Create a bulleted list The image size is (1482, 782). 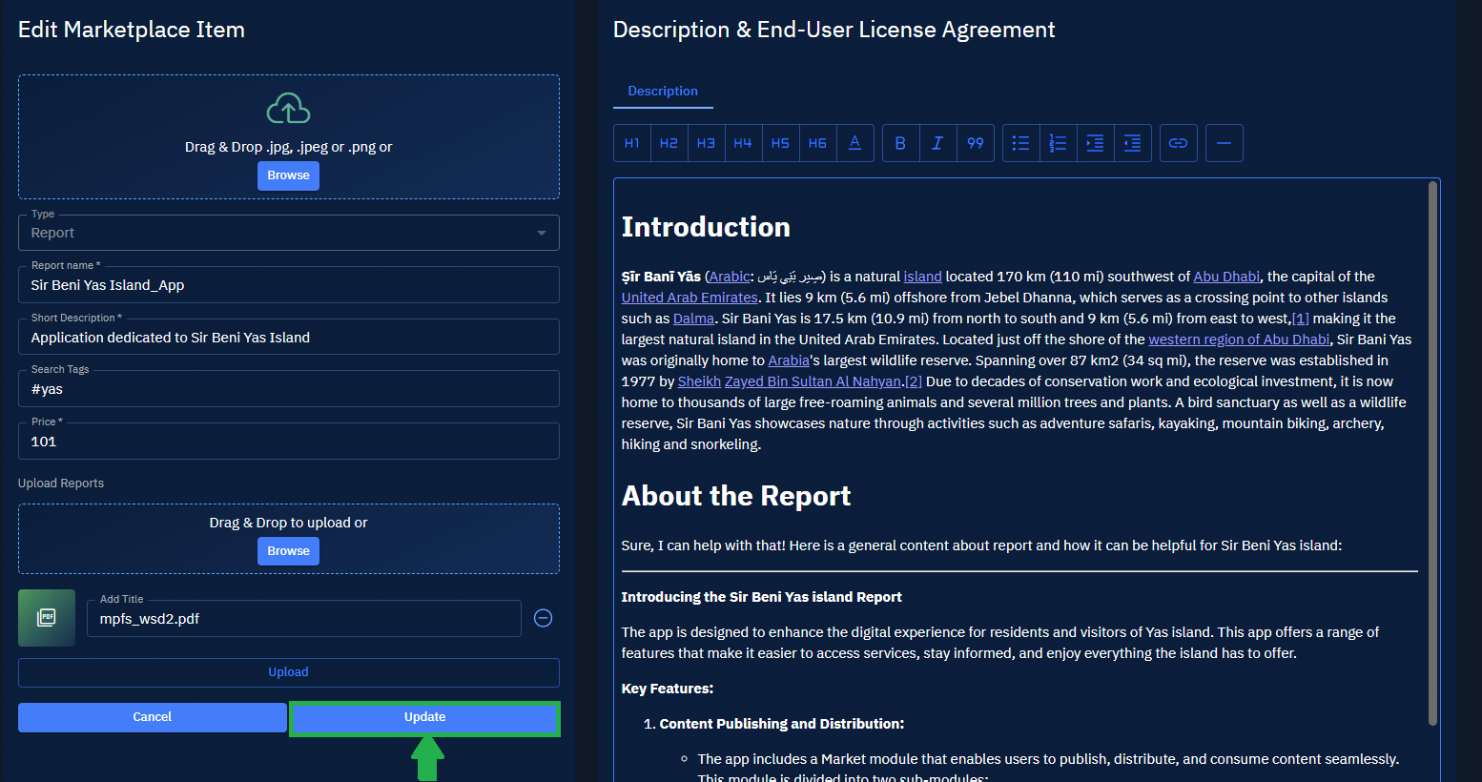tap(1020, 143)
